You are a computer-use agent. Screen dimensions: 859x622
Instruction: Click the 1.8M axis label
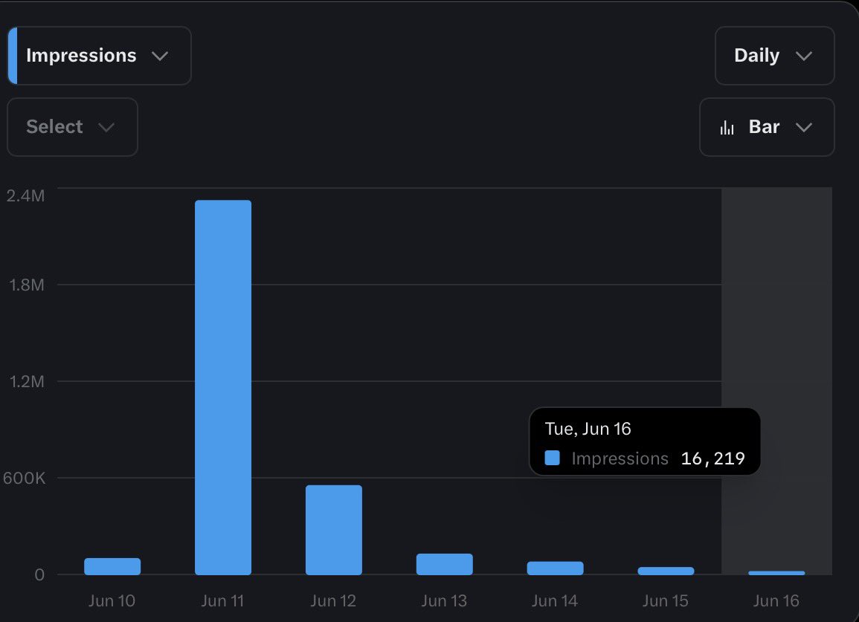tap(26, 285)
